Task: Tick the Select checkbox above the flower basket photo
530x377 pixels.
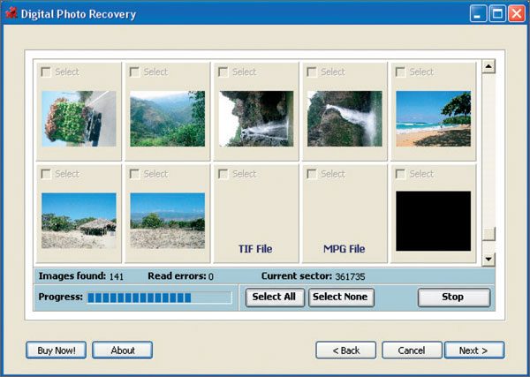Action: pyautogui.click(x=46, y=72)
